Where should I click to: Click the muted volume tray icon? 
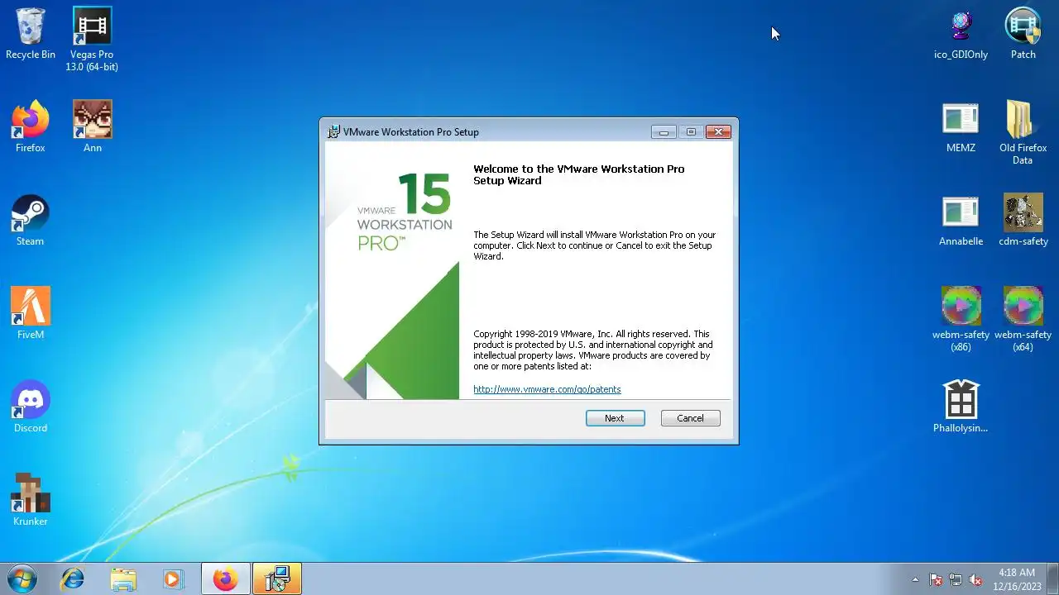coord(975,579)
